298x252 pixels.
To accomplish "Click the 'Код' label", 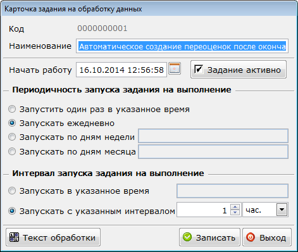I will (16, 28).
